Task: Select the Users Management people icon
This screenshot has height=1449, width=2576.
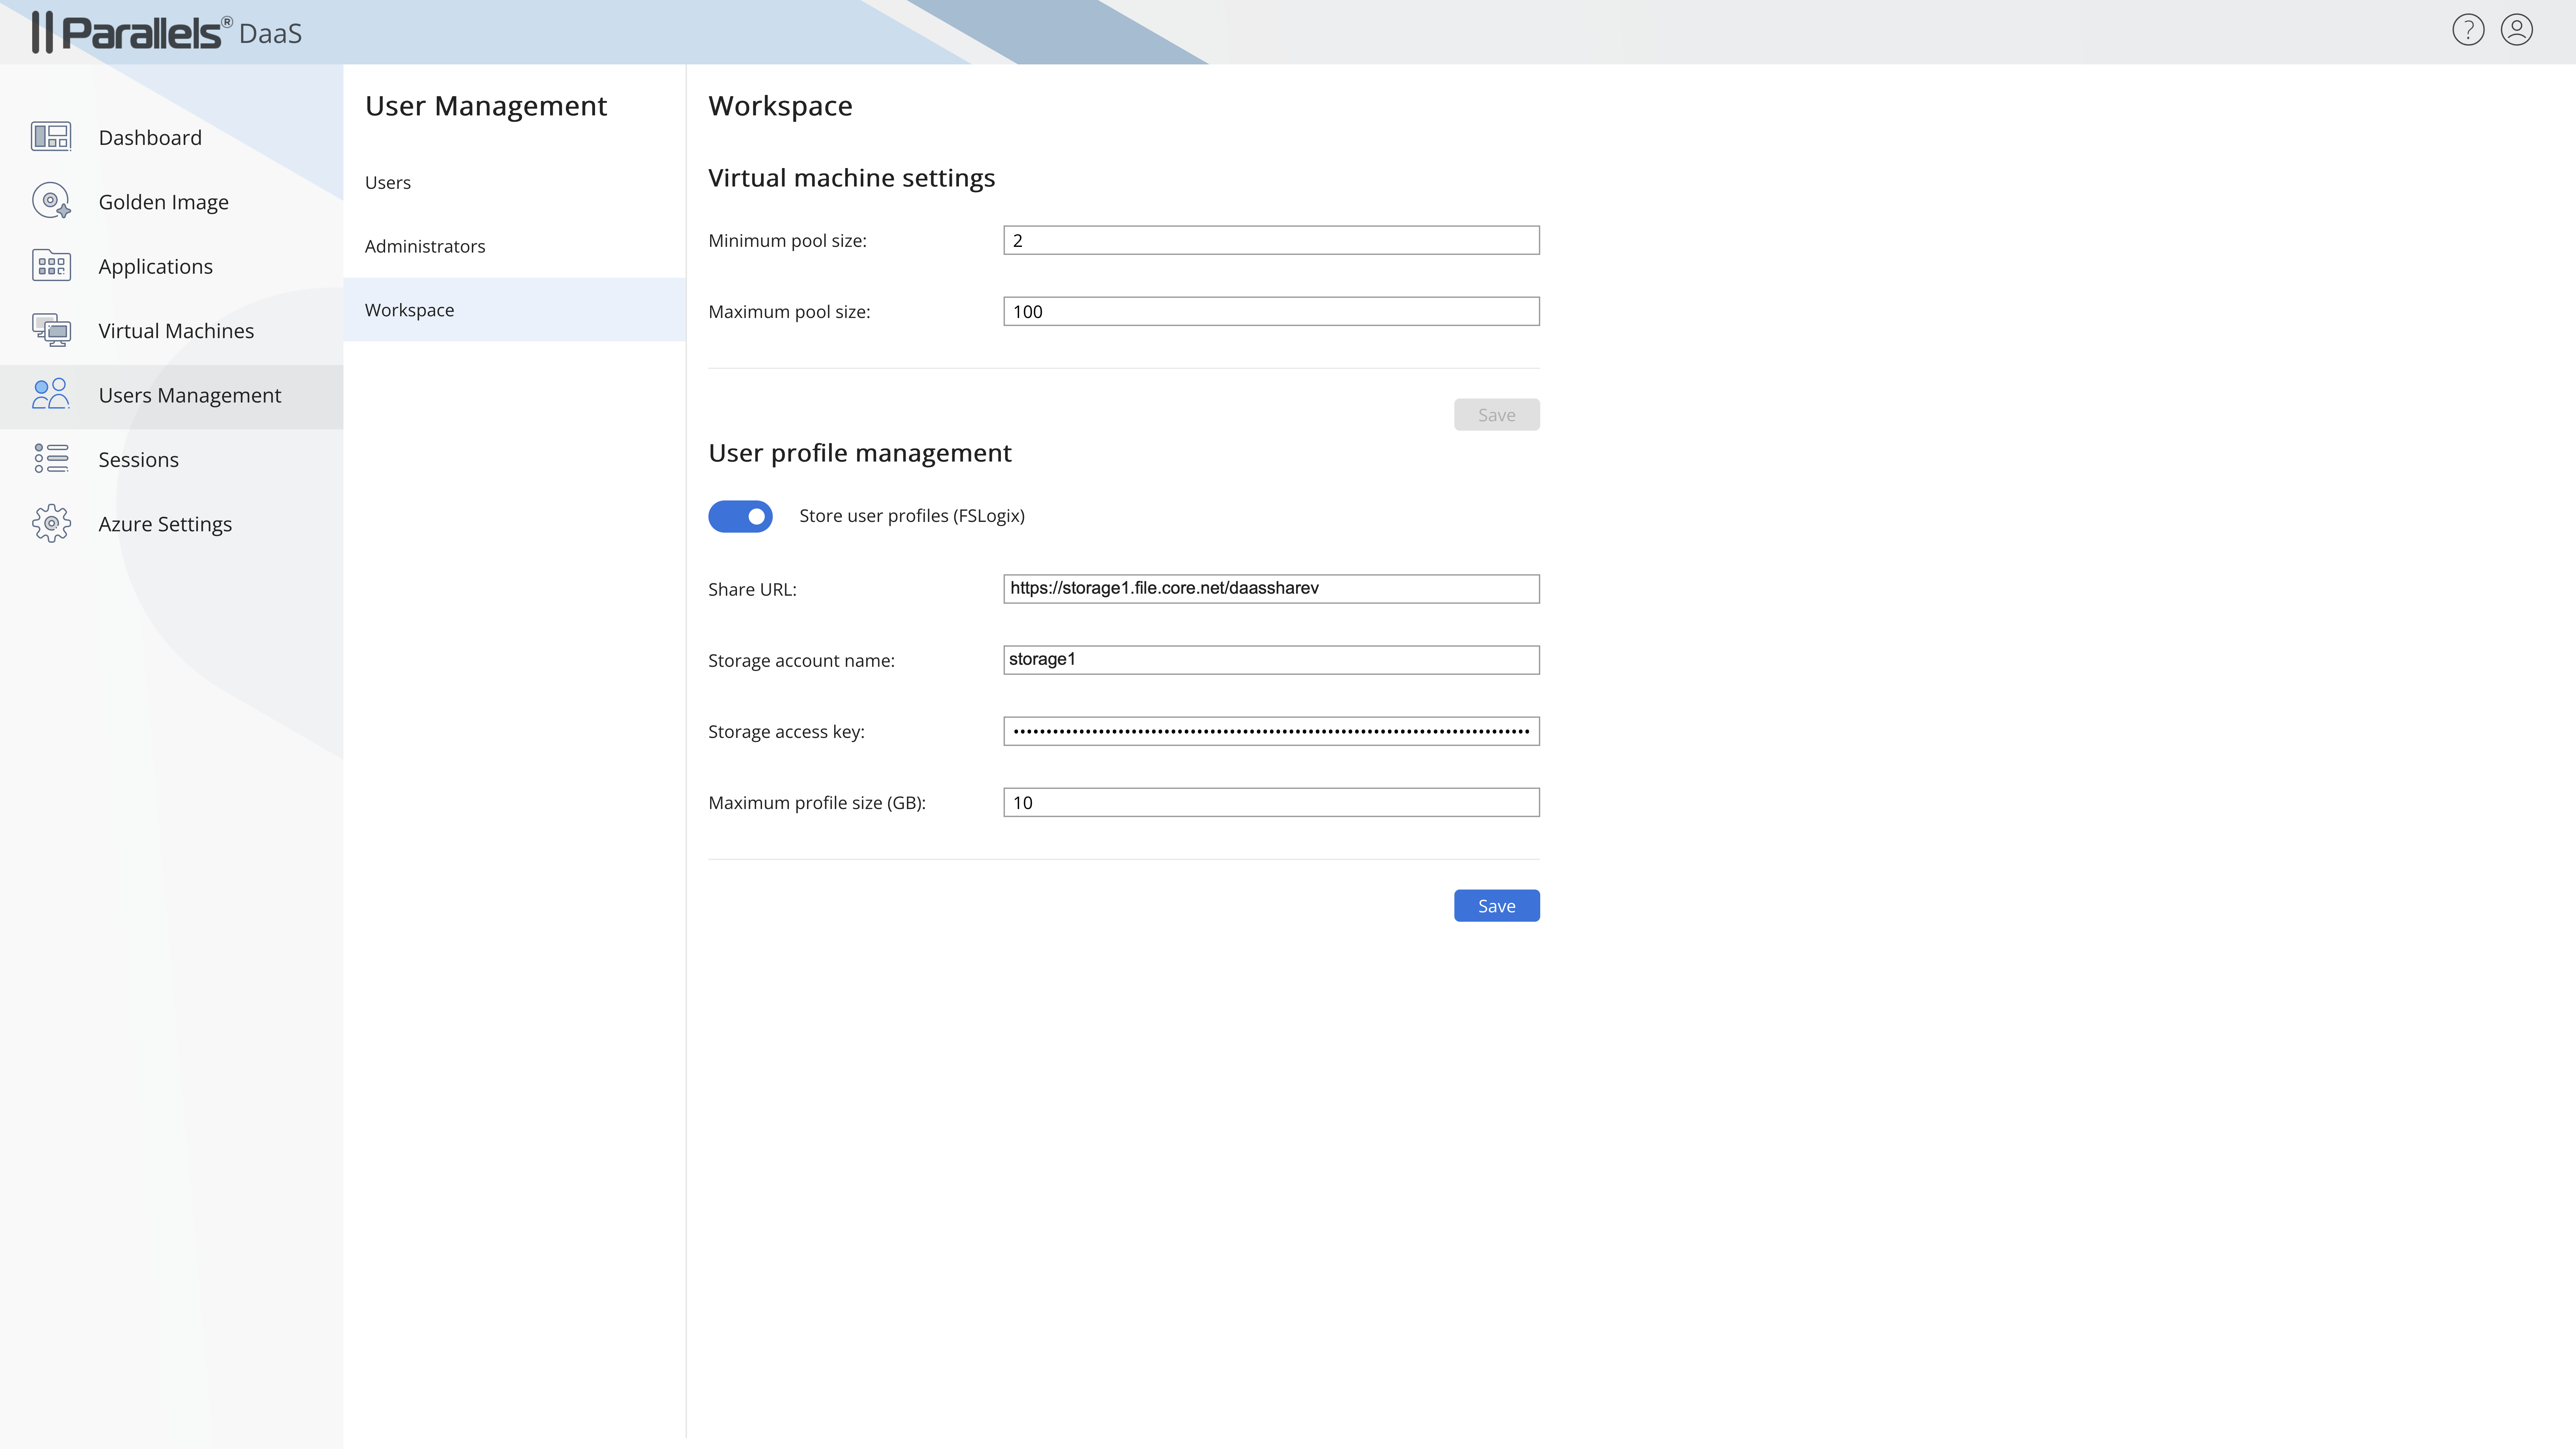Action: (51, 394)
